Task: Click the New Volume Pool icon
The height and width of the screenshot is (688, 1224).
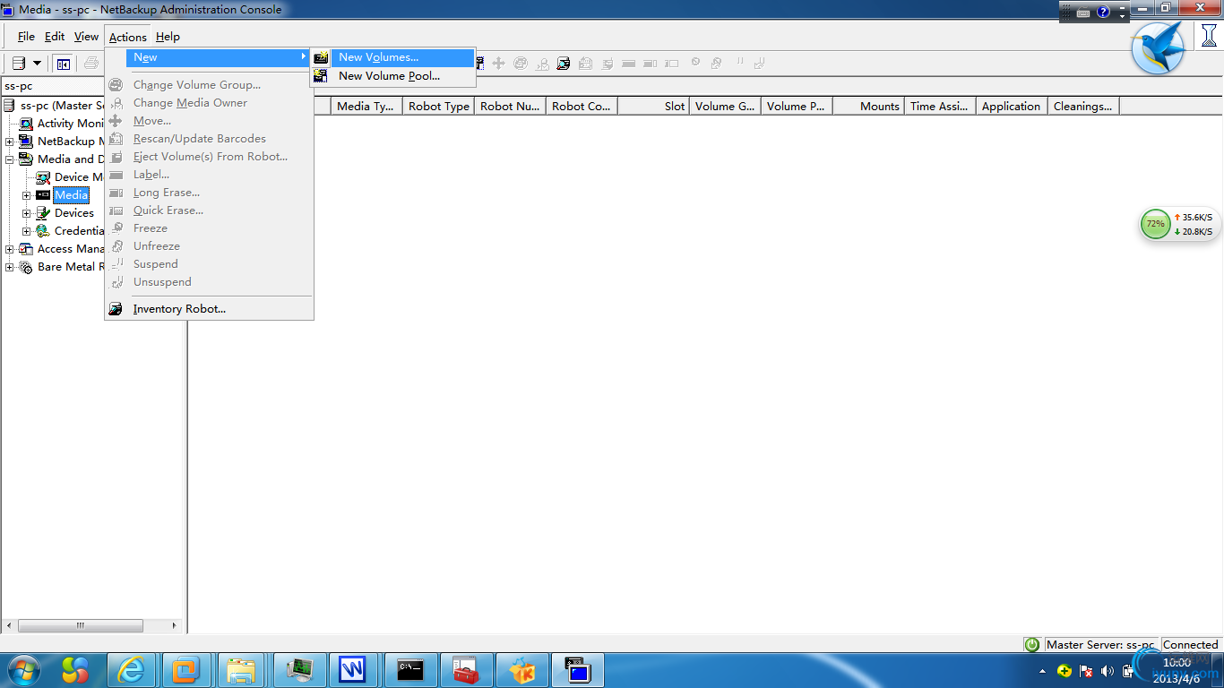Action: point(321,76)
